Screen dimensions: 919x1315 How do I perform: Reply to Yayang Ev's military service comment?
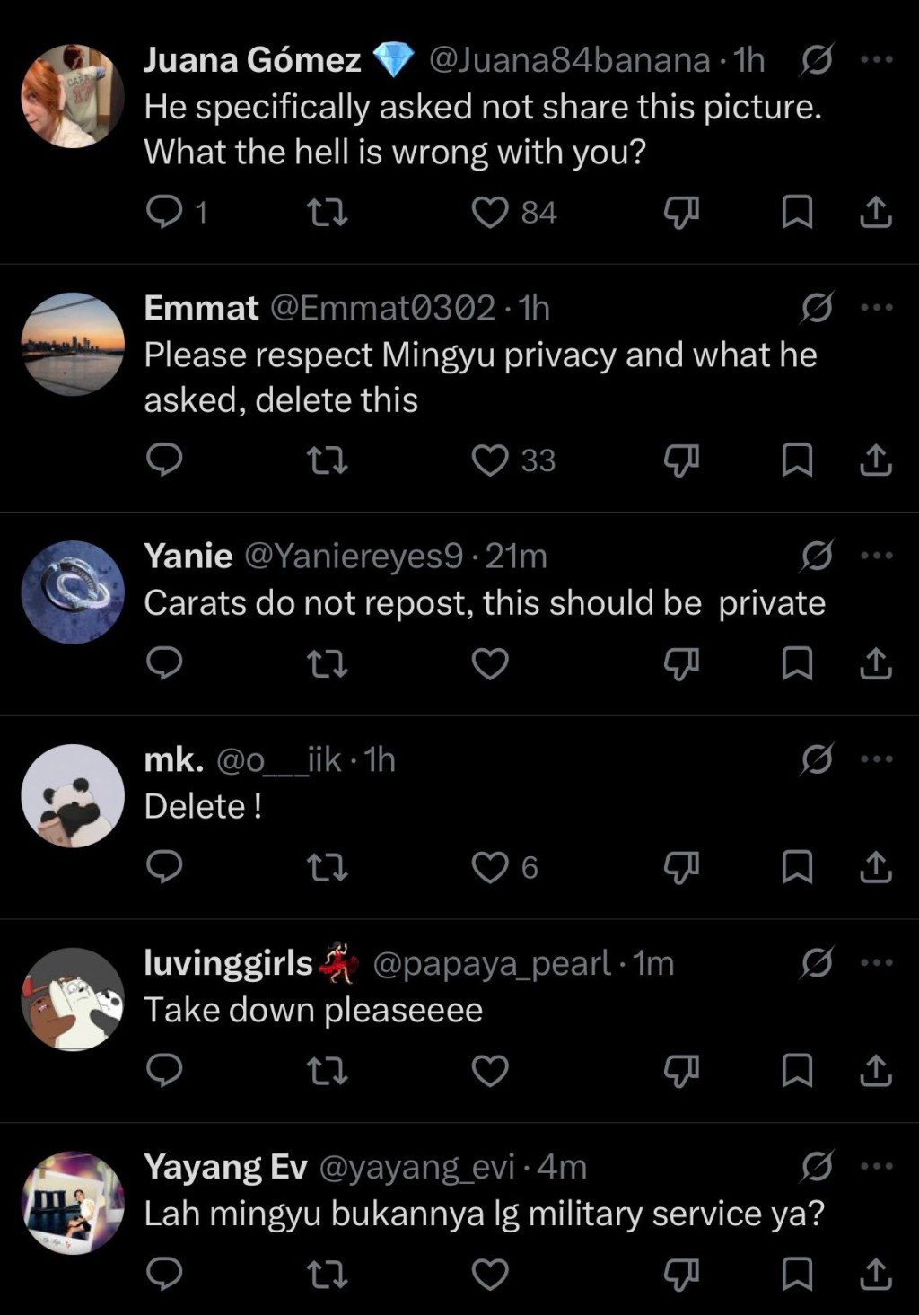(x=164, y=1274)
